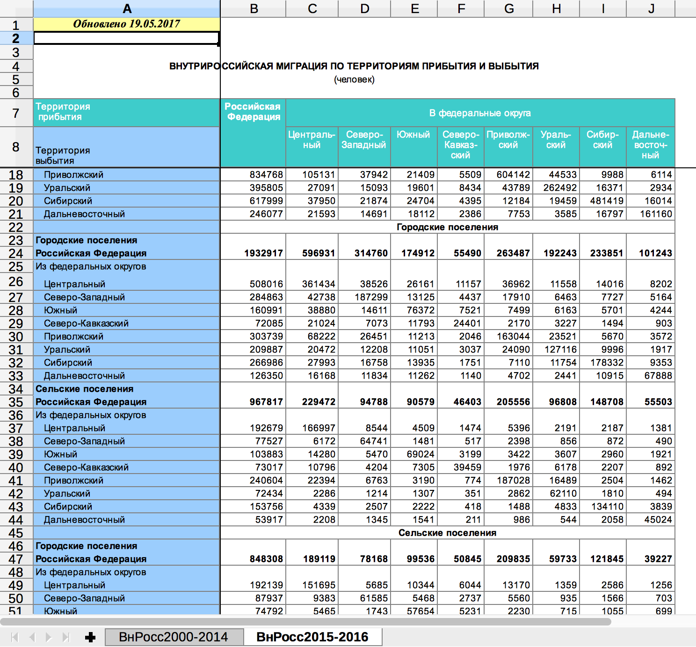Screen dimensions: 696x647
Task: Select column G header
Action: [x=509, y=9]
